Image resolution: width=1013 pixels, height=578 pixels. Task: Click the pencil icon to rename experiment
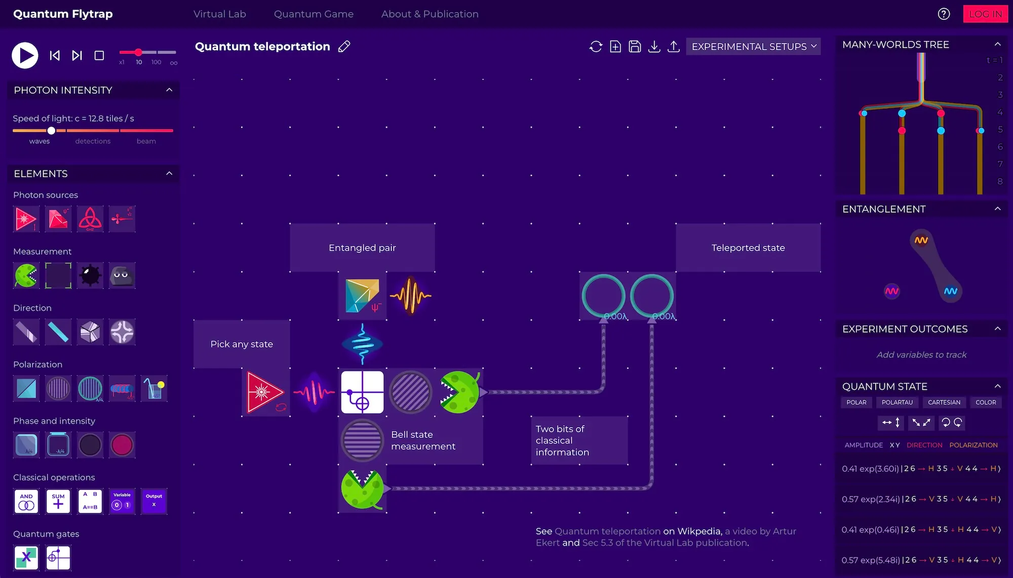click(x=344, y=47)
